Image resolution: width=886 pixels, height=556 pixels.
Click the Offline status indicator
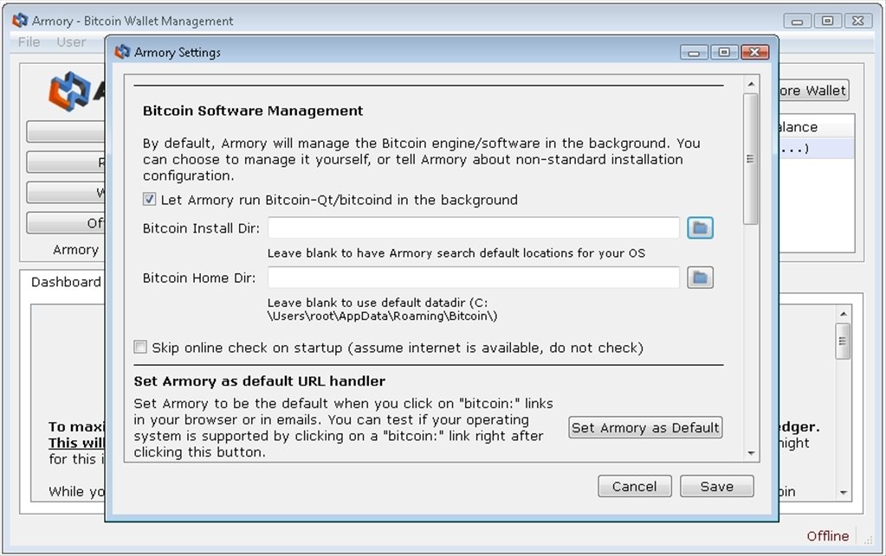(827, 536)
